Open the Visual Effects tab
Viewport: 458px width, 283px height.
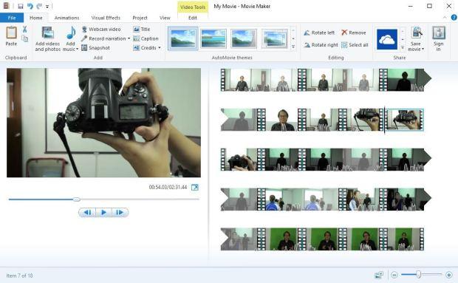coord(106,18)
